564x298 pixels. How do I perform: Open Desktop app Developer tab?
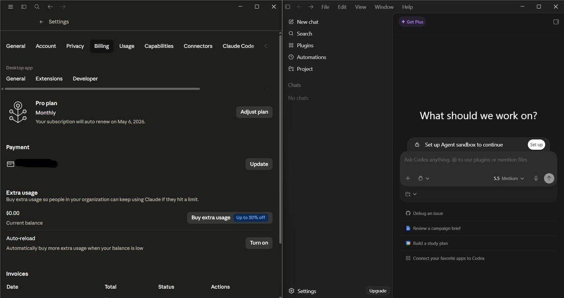(85, 78)
